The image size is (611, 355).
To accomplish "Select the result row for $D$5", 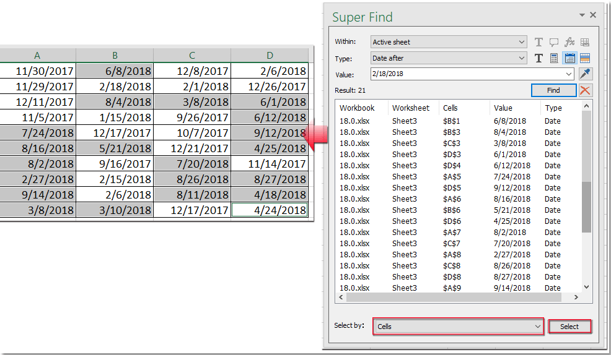I will point(459,188).
